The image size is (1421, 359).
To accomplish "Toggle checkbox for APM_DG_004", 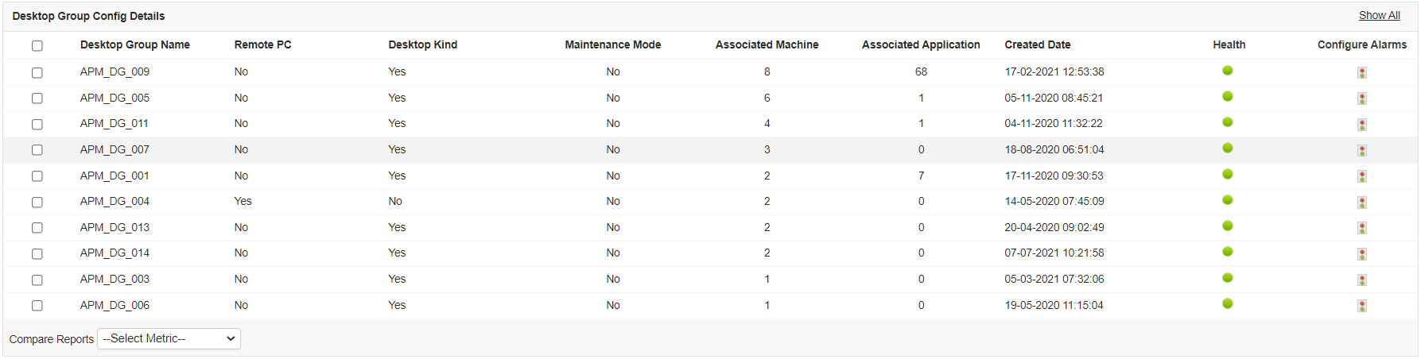I will point(37,202).
